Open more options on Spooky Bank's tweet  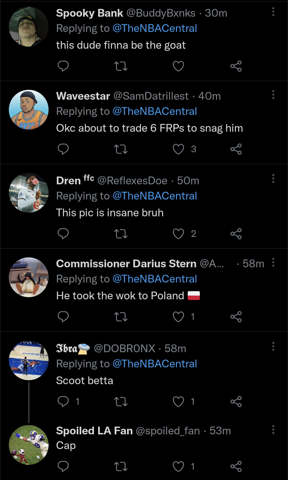coord(273,12)
